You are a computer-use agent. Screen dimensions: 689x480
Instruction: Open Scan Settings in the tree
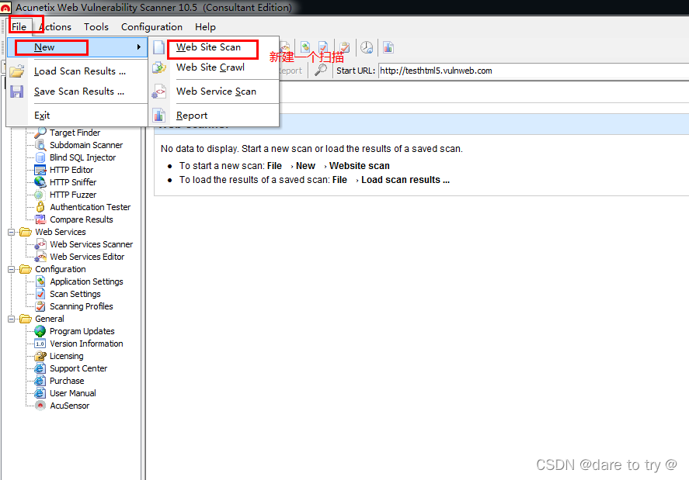click(x=75, y=294)
